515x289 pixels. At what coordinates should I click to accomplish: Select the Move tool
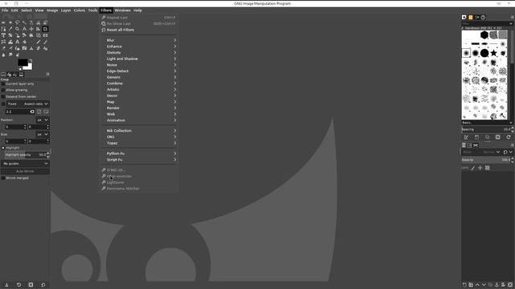[x=31, y=29]
